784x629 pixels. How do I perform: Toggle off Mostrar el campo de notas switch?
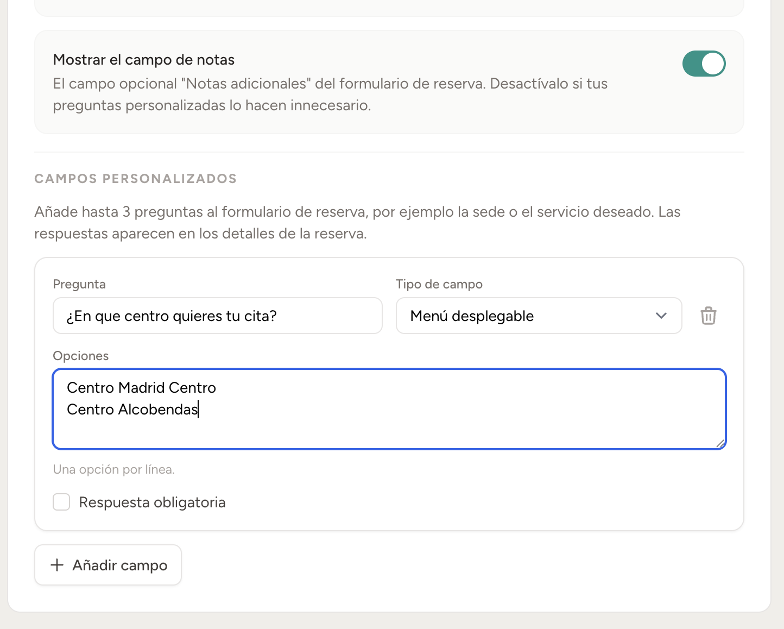tap(704, 64)
